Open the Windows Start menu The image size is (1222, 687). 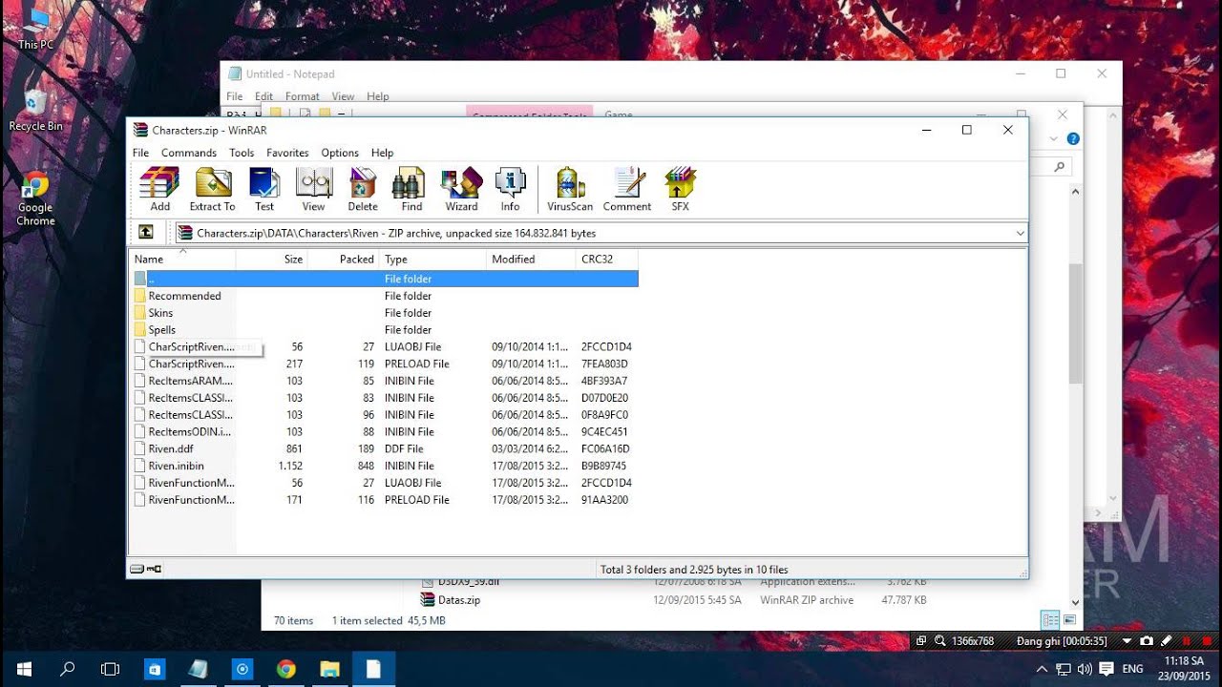[x=23, y=669]
